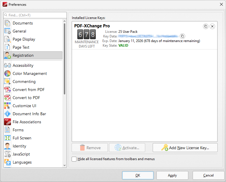Image resolution: width=226 pixels, height=182 pixels.
Task: Select the Page Text category
Action: click(33, 47)
